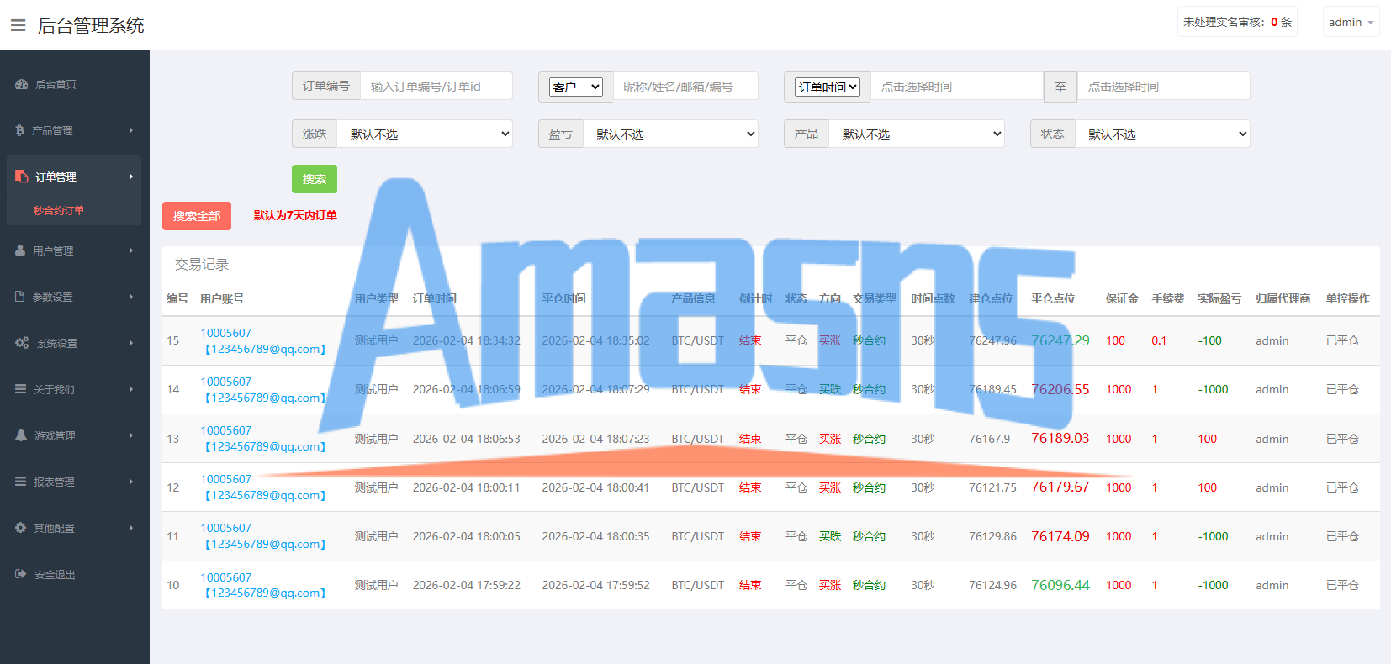Click the 交易记录 panel heading

click(202, 264)
